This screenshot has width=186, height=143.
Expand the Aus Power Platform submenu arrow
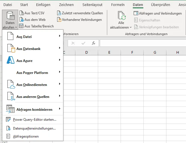(x=60, y=72)
